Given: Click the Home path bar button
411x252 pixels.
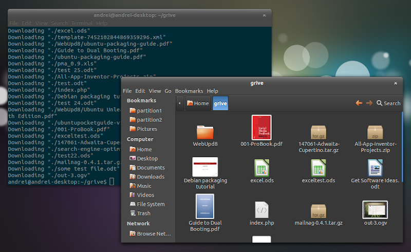Looking at the screenshot, I should click(198, 103).
